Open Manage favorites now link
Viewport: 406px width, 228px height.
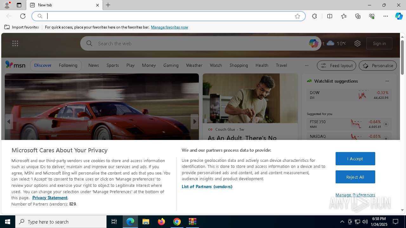(169, 27)
